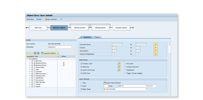Click the blue information icon in toolbar

click(61, 19)
